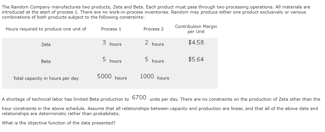This screenshot has width=325, height=132.
Task: Click the objective function question text
Action: pyautogui.click(x=58, y=123)
